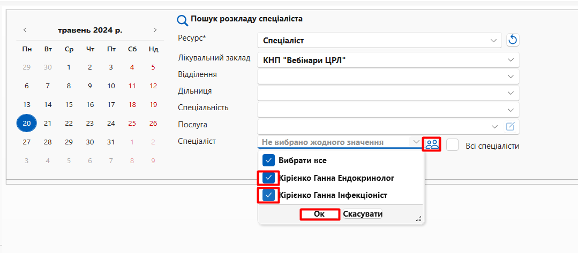Select May 22 in the calendar
Viewport: 578px width, 253px height.
(69, 123)
